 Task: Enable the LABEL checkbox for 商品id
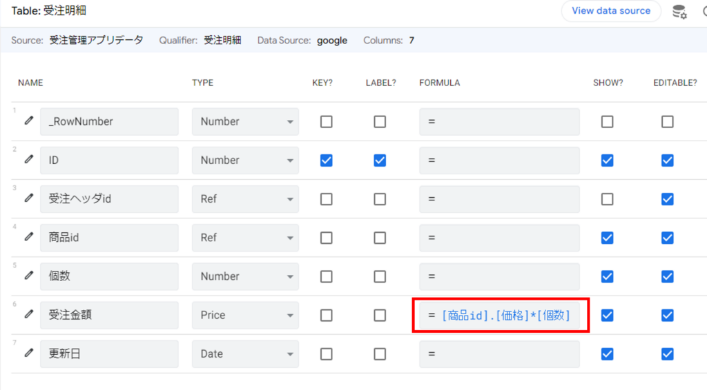click(x=380, y=238)
